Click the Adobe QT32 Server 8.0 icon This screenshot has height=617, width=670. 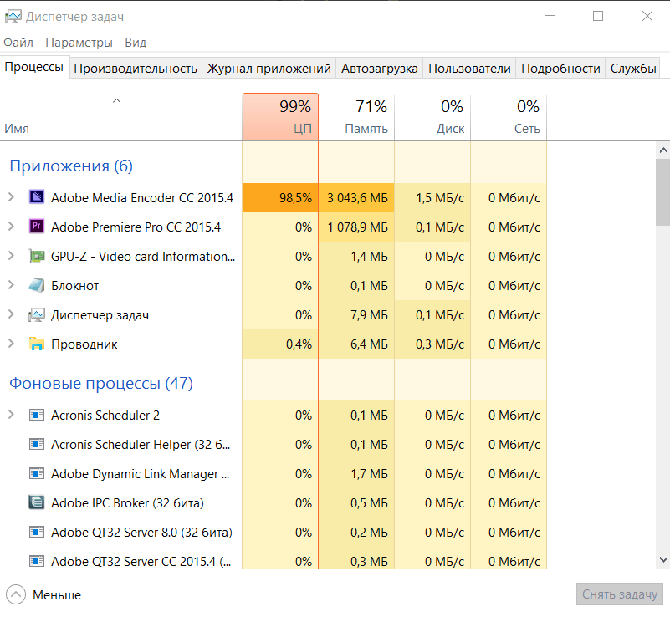[x=37, y=532]
